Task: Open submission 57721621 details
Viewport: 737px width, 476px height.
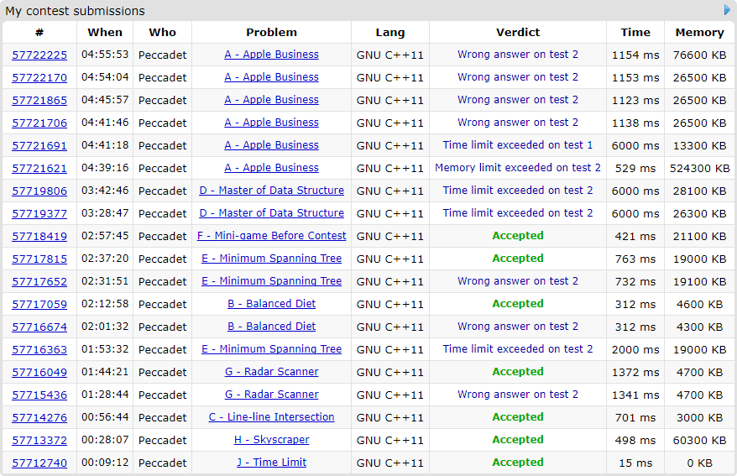Action: [x=39, y=168]
